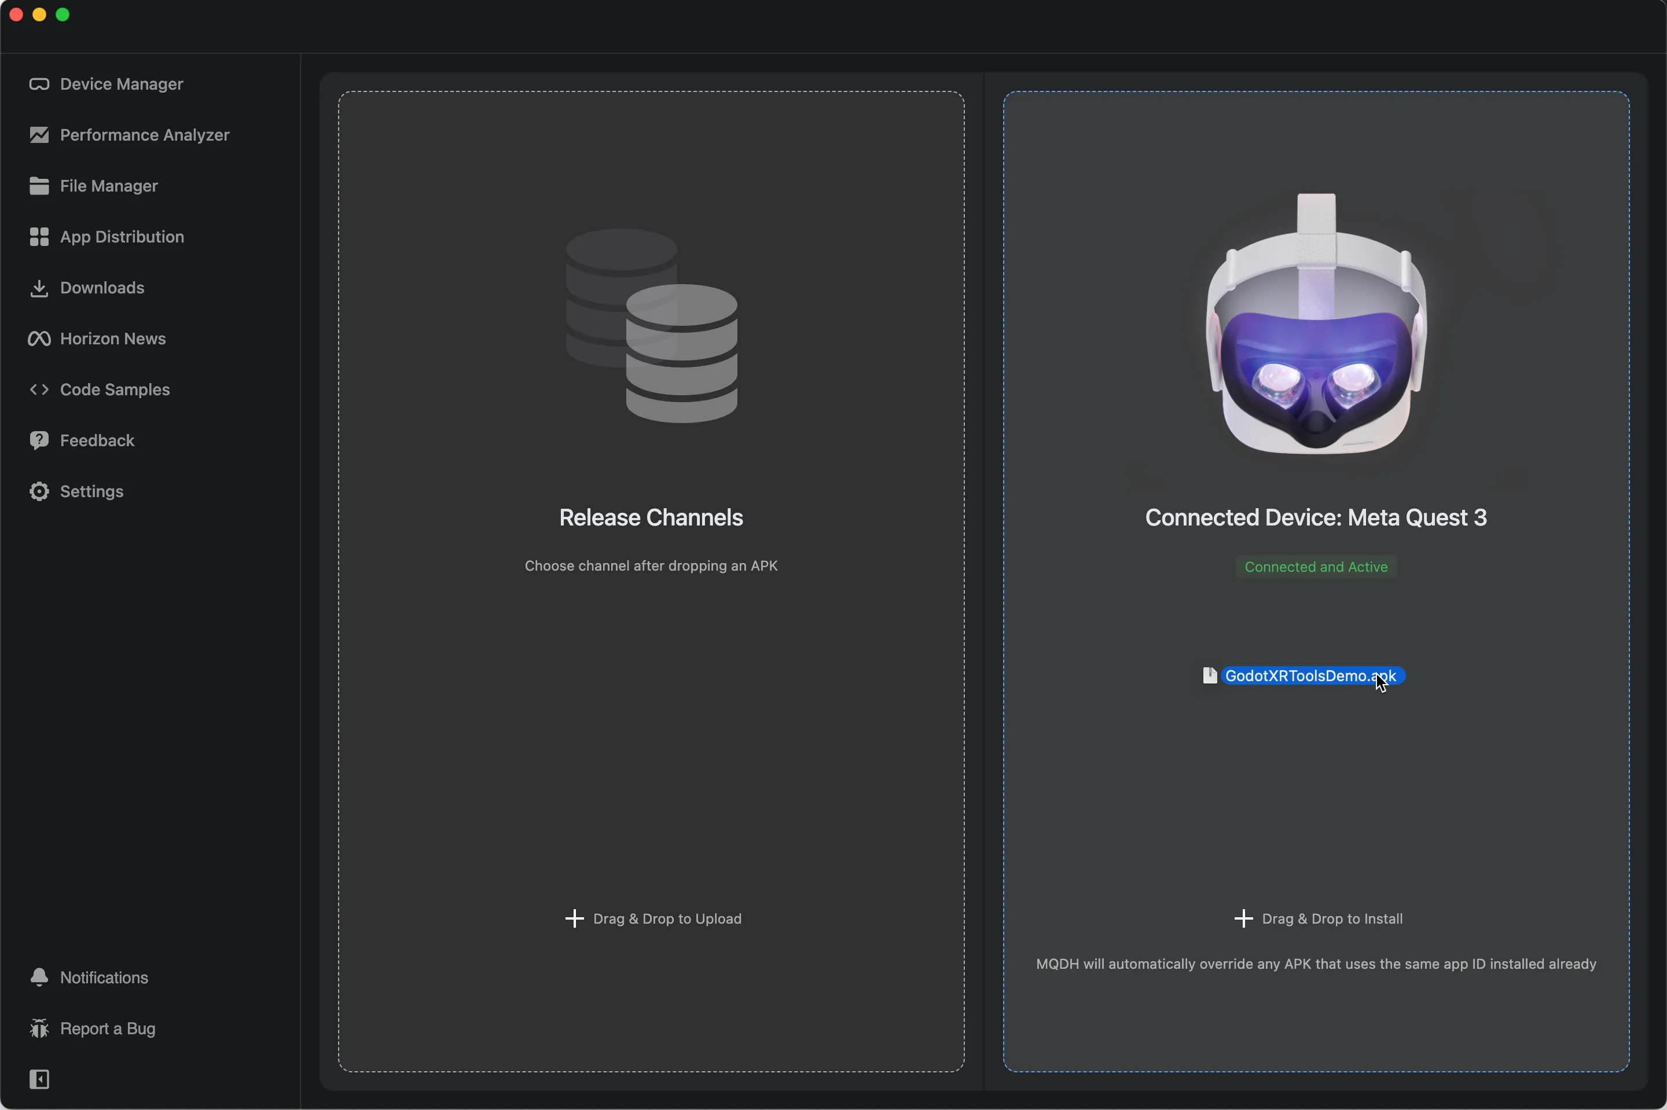Screen dimensions: 1667x1110
Task: Click the plus icon beside Drag & Drop to Upload
Action: [x=574, y=919]
